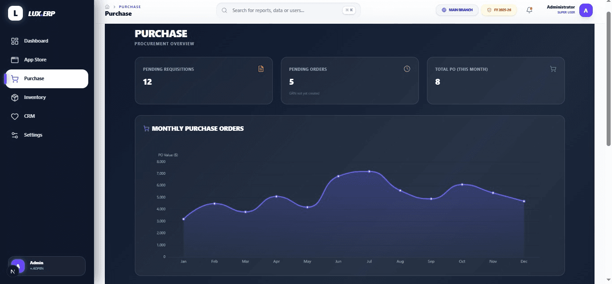
Task: Open Settings from the sidebar
Action: [x=47, y=135]
